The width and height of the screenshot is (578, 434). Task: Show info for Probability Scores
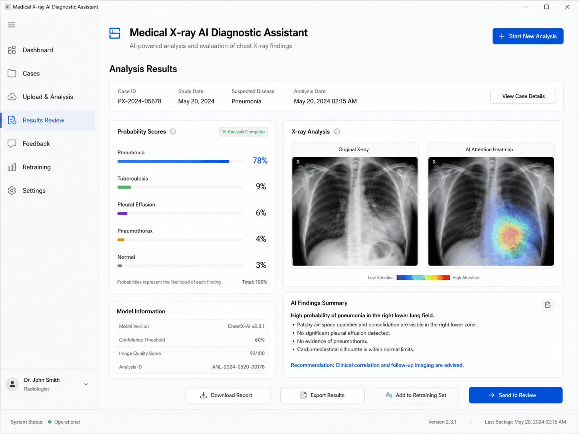[173, 131]
